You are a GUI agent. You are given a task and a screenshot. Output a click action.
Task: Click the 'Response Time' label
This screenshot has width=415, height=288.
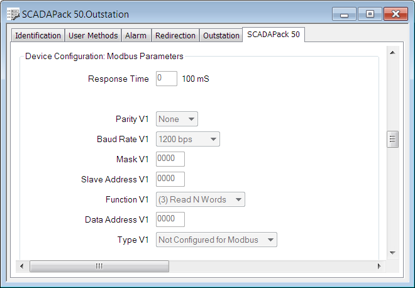coord(118,79)
